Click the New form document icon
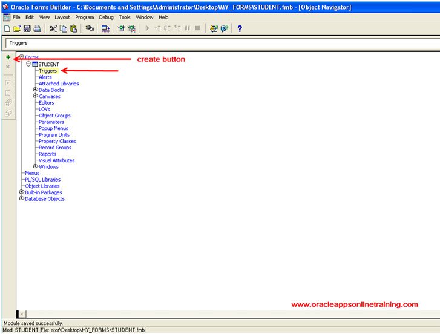The width and height of the screenshot is (440, 334). (x=7, y=28)
